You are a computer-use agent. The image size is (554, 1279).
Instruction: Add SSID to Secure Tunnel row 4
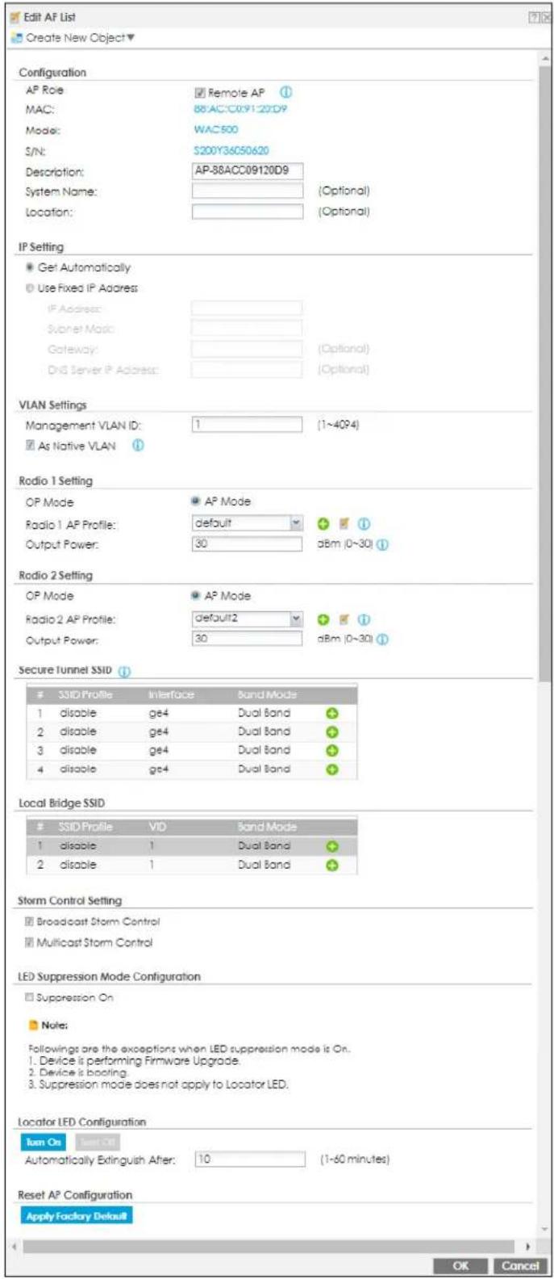pyautogui.click(x=332, y=769)
